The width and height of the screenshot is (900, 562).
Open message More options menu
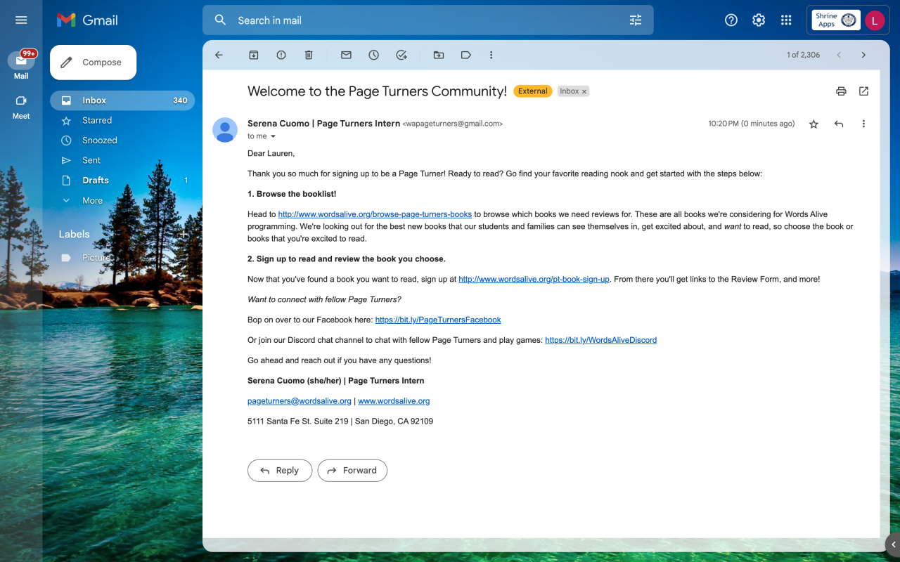point(863,124)
